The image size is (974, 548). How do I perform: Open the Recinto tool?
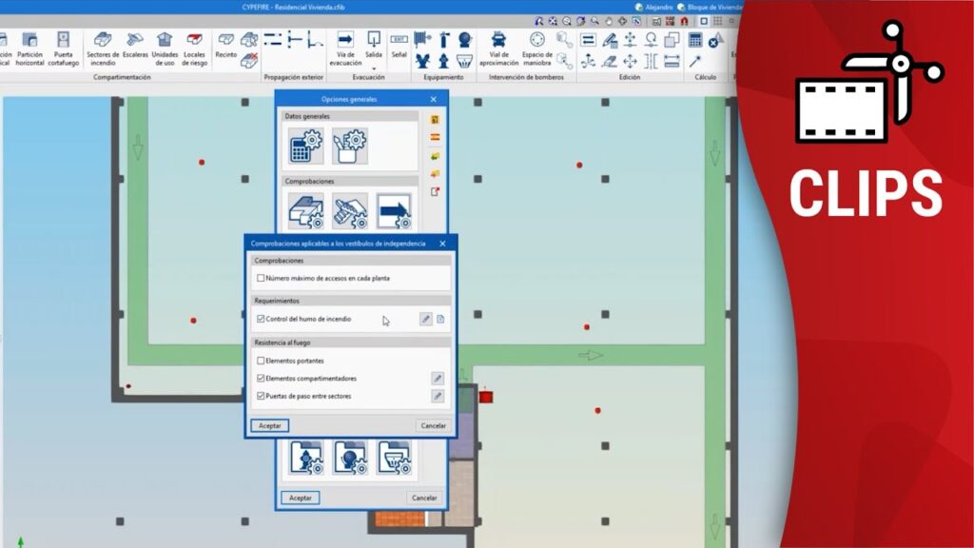pos(225,46)
